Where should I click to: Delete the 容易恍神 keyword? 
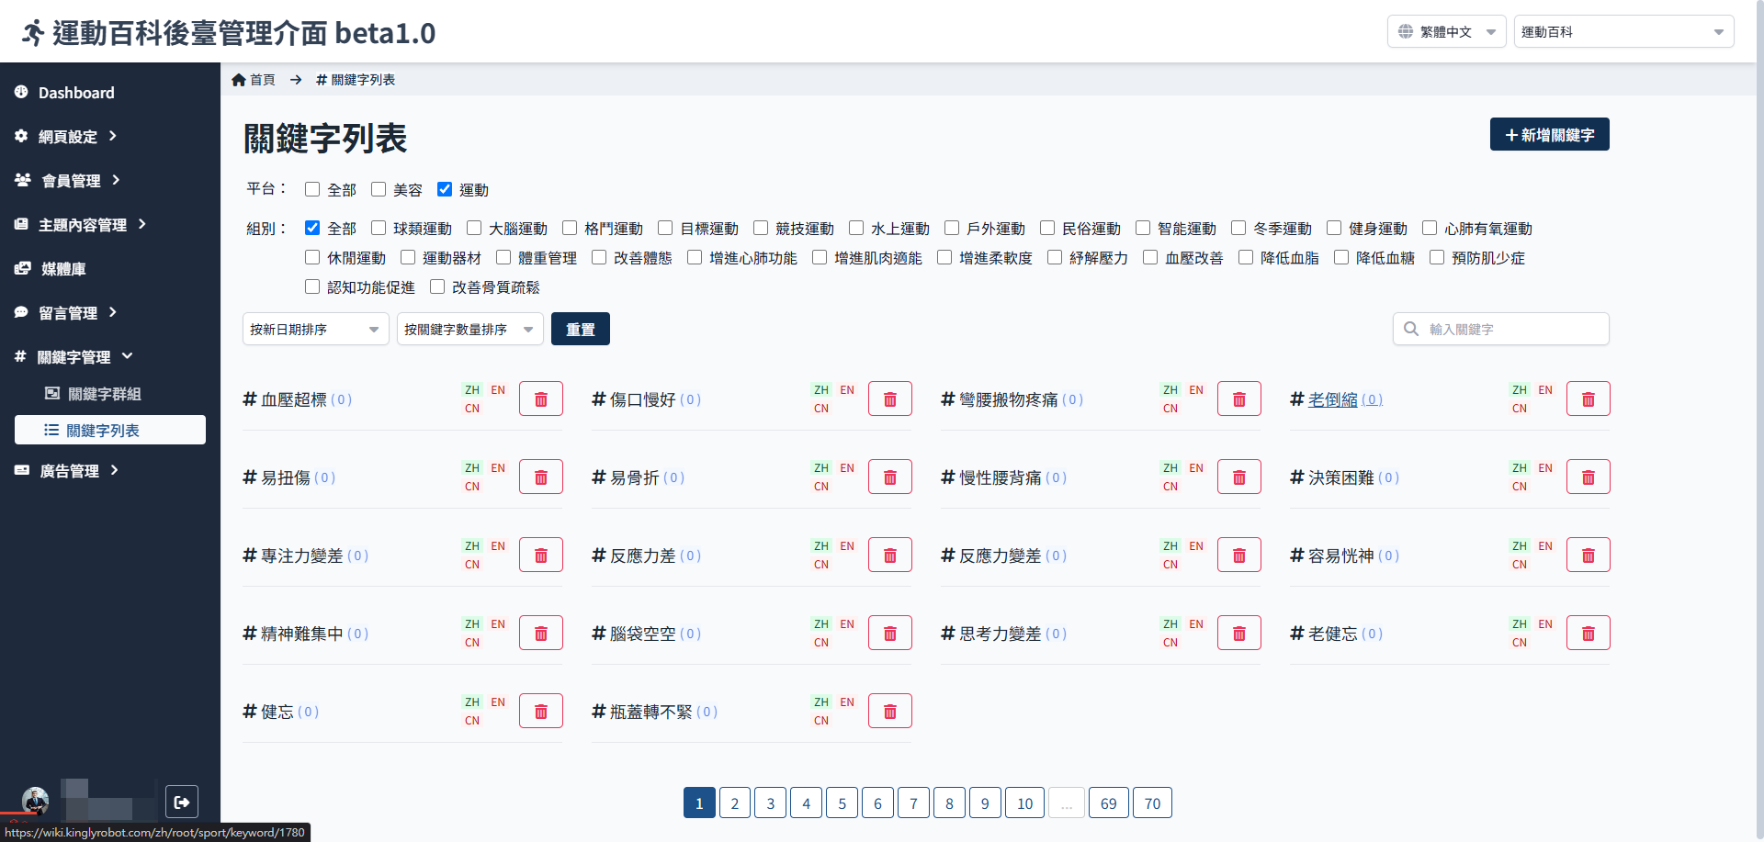click(x=1589, y=556)
